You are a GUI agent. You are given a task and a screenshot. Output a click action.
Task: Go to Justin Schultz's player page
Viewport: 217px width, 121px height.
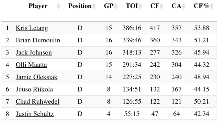pos(35,114)
